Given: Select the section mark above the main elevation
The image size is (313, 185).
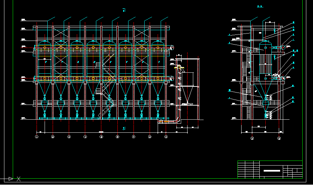Looking at the screenshot, I should coord(124,10).
